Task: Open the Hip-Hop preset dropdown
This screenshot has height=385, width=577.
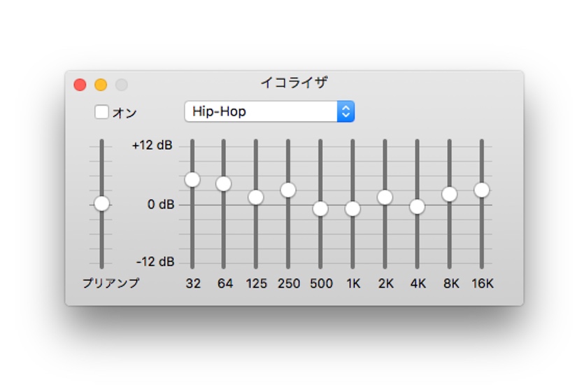Action: coord(269,111)
